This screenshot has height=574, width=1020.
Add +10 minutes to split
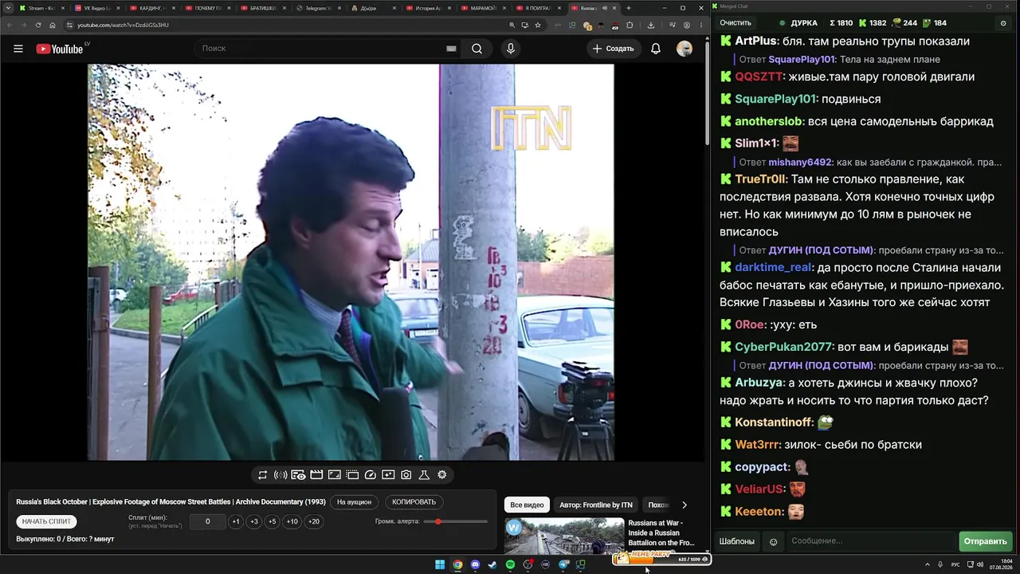pyautogui.click(x=292, y=521)
